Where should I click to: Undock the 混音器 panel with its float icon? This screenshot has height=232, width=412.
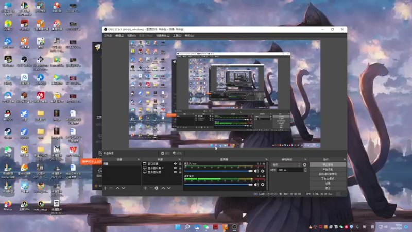(x=266, y=159)
